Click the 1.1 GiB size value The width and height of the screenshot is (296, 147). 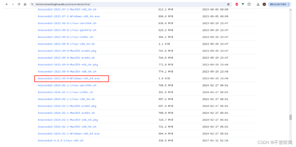coord(164,44)
